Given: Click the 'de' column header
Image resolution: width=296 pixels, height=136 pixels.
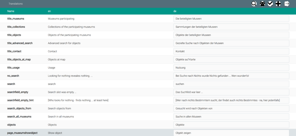Looking at the screenshot, I should pos(175,11).
